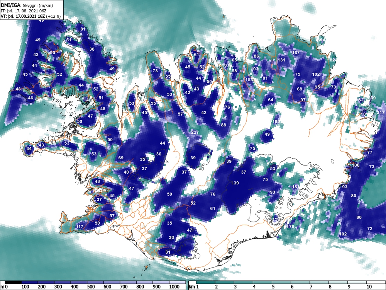
Task: Click the visibility value 153
Action: pyautogui.click(x=249, y=80)
